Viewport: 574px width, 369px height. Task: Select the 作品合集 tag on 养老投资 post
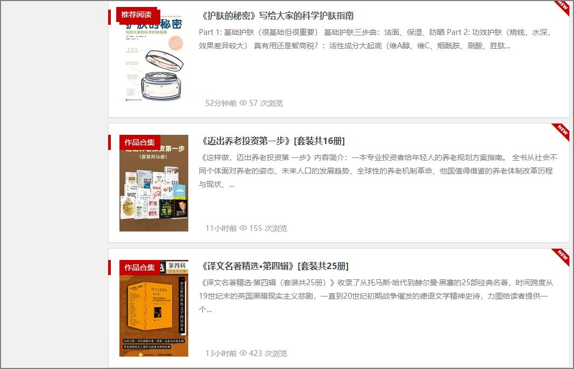pyautogui.click(x=139, y=142)
